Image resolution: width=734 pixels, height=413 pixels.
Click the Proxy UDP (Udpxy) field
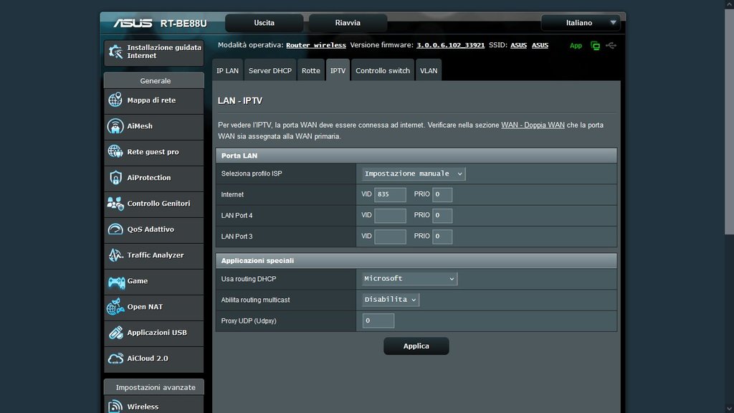point(378,321)
